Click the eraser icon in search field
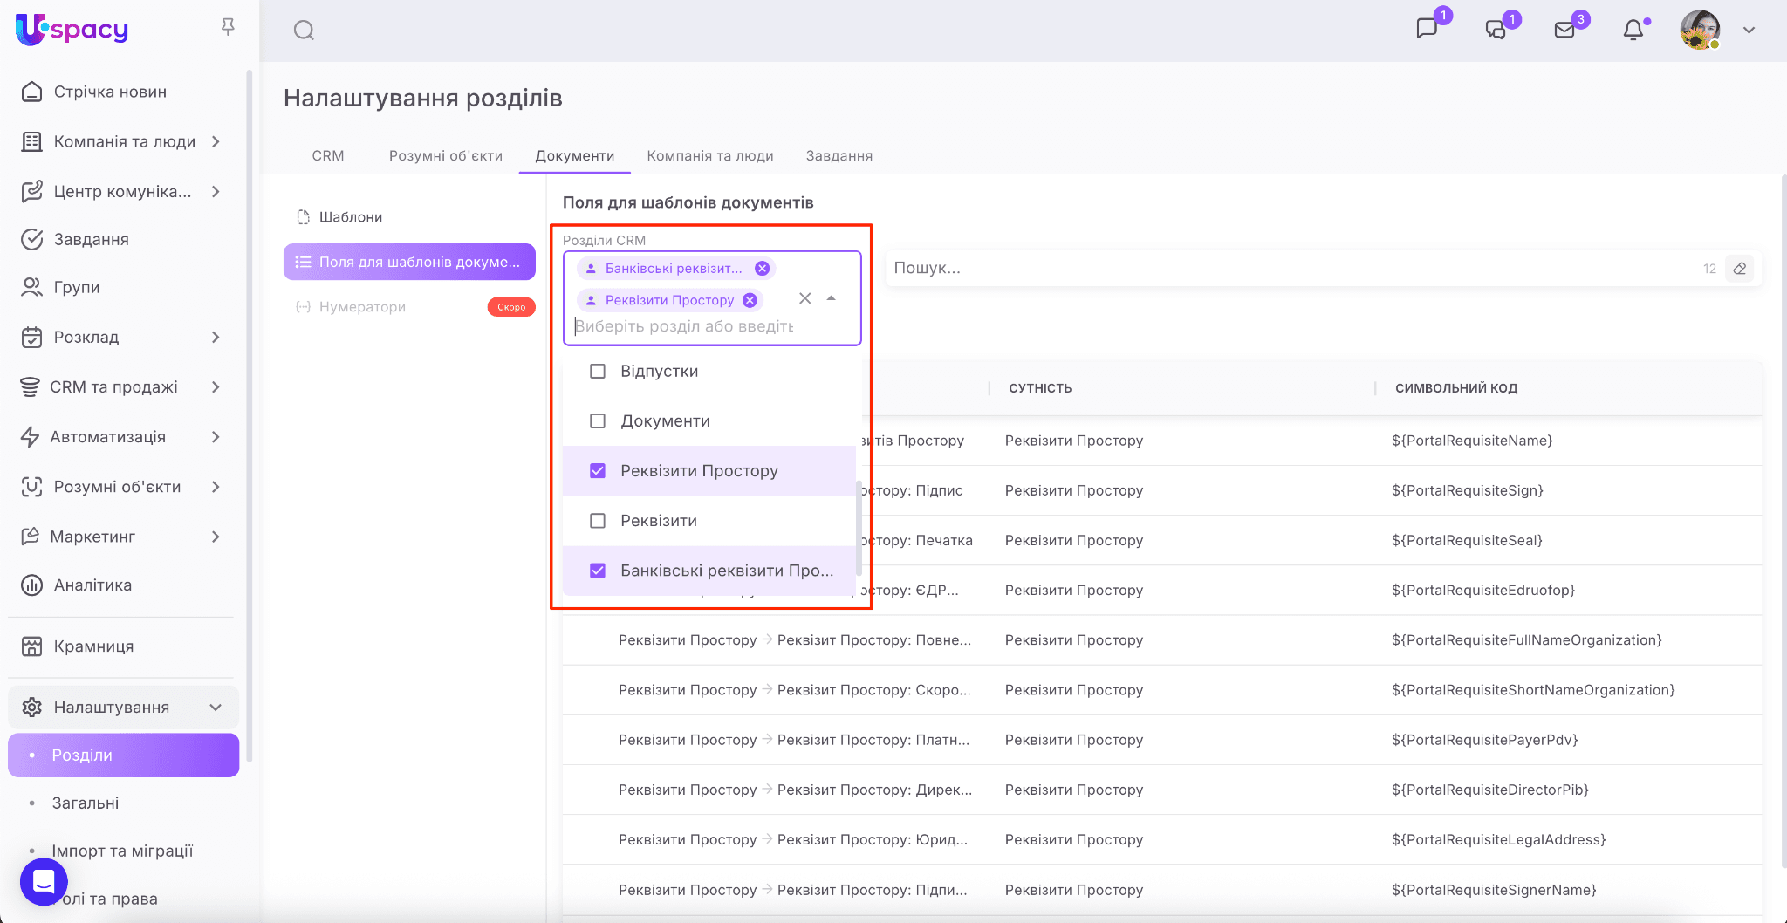This screenshot has height=923, width=1787. 1740,269
